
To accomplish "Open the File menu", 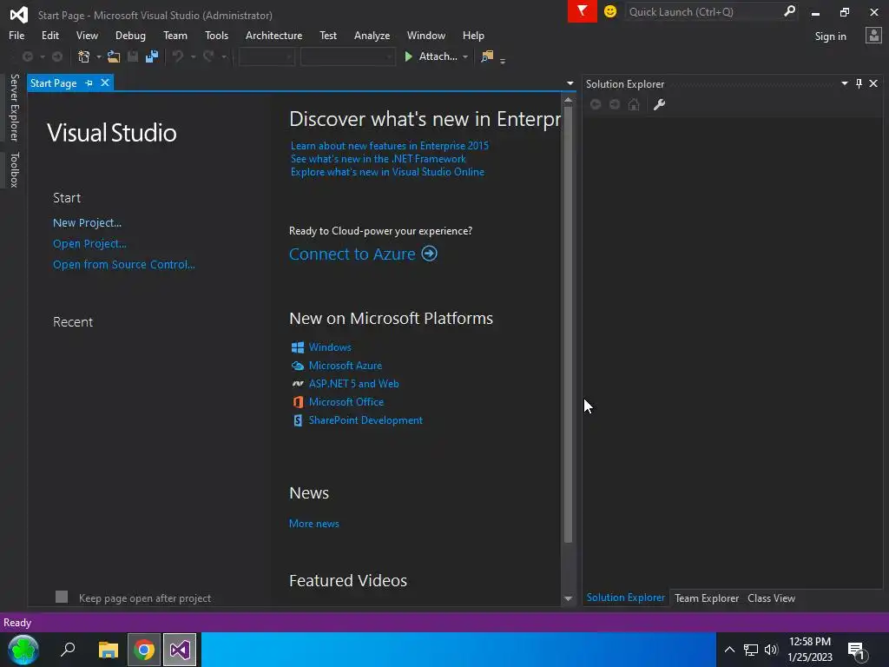I will click(16, 35).
